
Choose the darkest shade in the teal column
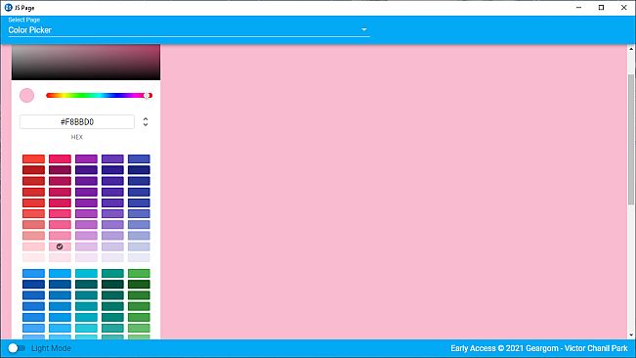(x=112, y=284)
